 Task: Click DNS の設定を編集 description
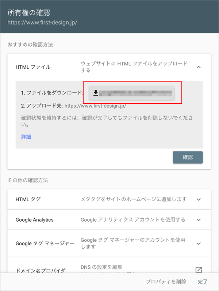coord(101,267)
